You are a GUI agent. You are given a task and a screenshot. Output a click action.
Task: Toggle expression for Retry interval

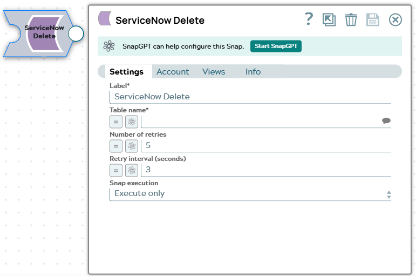coord(116,170)
